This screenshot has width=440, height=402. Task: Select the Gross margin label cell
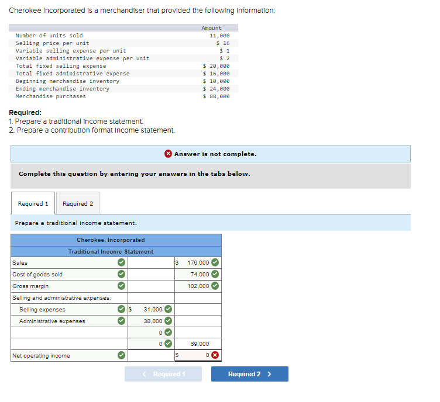point(69,286)
